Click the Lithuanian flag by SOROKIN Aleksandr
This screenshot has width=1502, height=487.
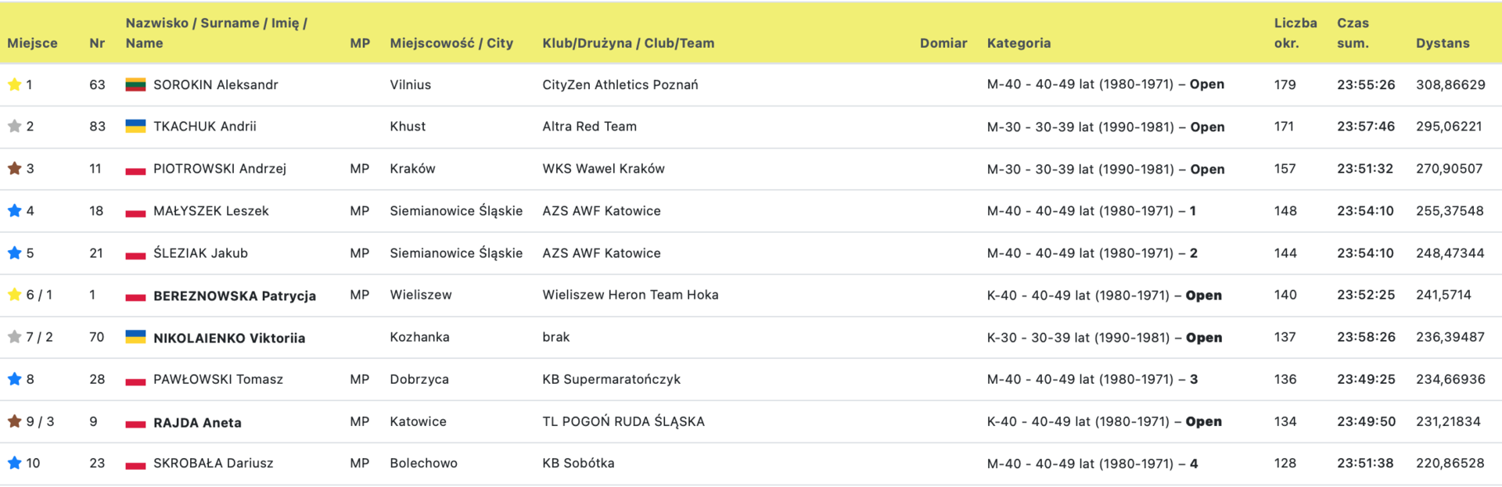(x=135, y=84)
